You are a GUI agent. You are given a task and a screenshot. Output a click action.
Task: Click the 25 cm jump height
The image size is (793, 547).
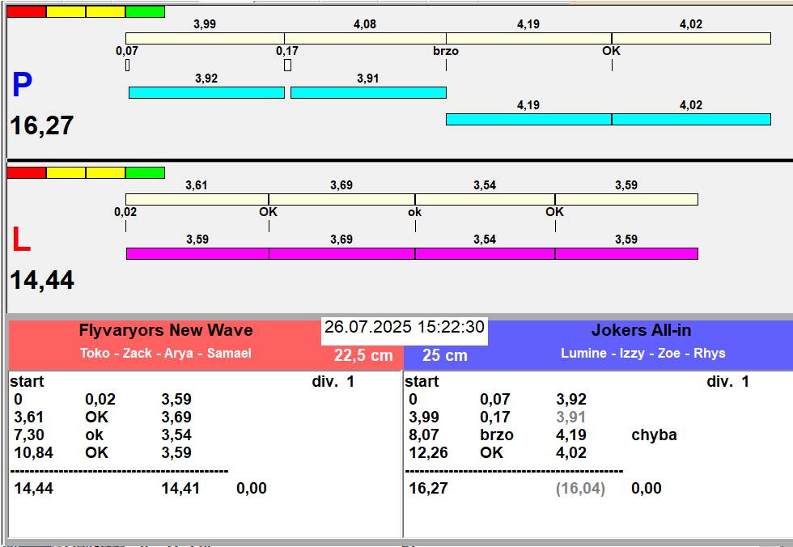(x=445, y=355)
